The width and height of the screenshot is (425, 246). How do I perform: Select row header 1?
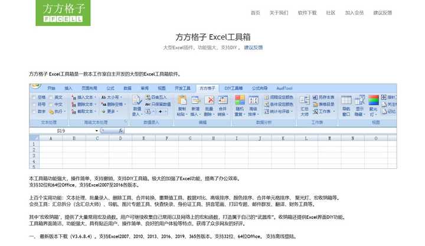pos(34,144)
